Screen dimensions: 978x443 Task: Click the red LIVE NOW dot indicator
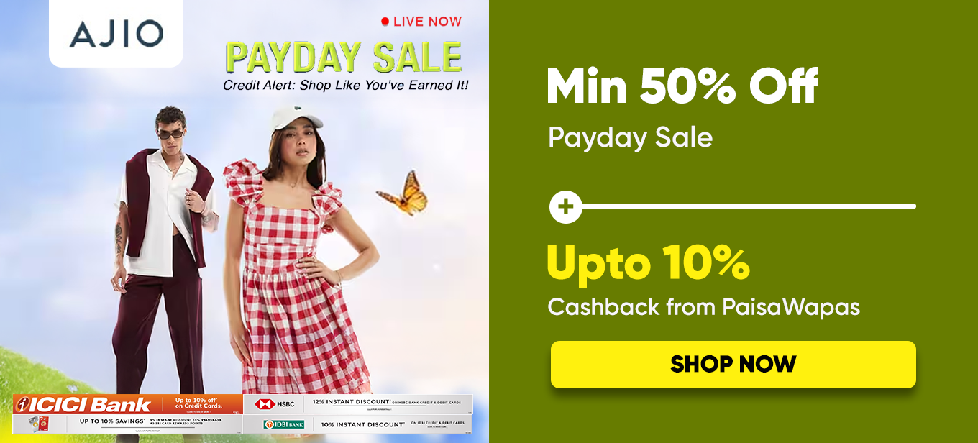coord(385,22)
